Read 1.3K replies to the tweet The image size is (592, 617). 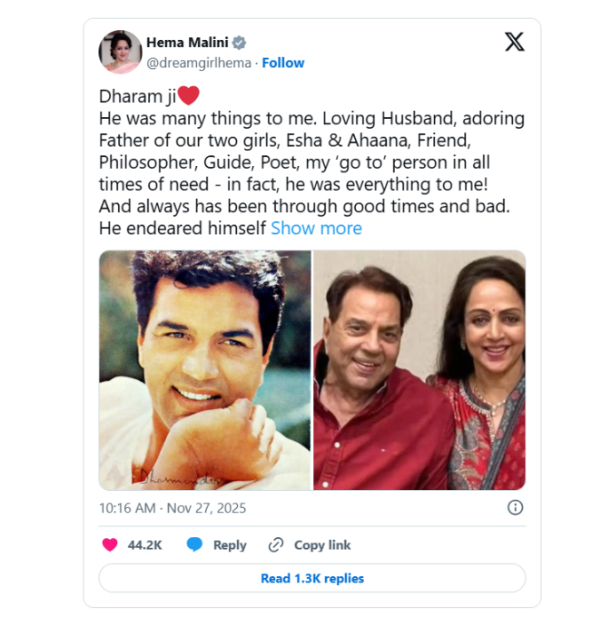coord(311,578)
